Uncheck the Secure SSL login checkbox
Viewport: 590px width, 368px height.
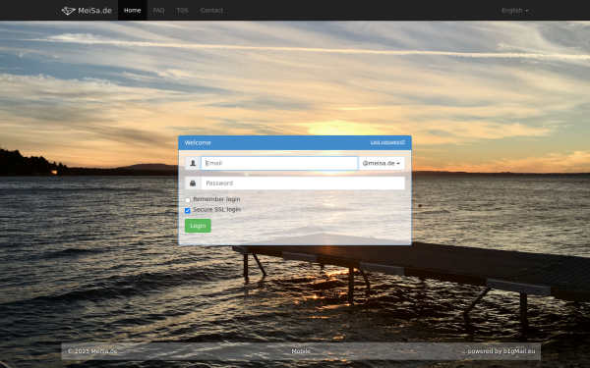(x=188, y=211)
